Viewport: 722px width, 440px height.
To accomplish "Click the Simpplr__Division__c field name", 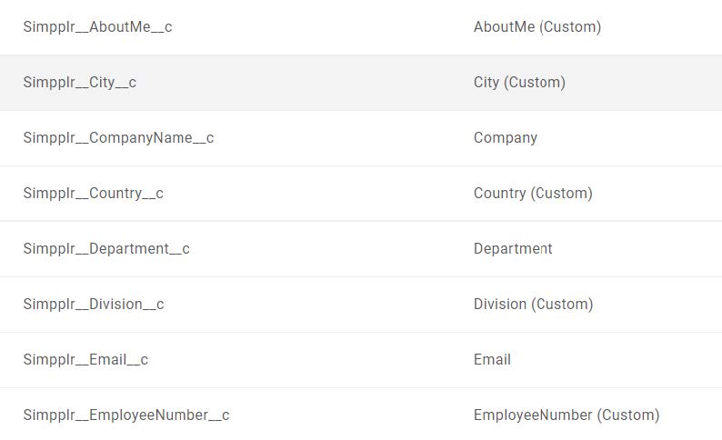I will (x=94, y=305).
